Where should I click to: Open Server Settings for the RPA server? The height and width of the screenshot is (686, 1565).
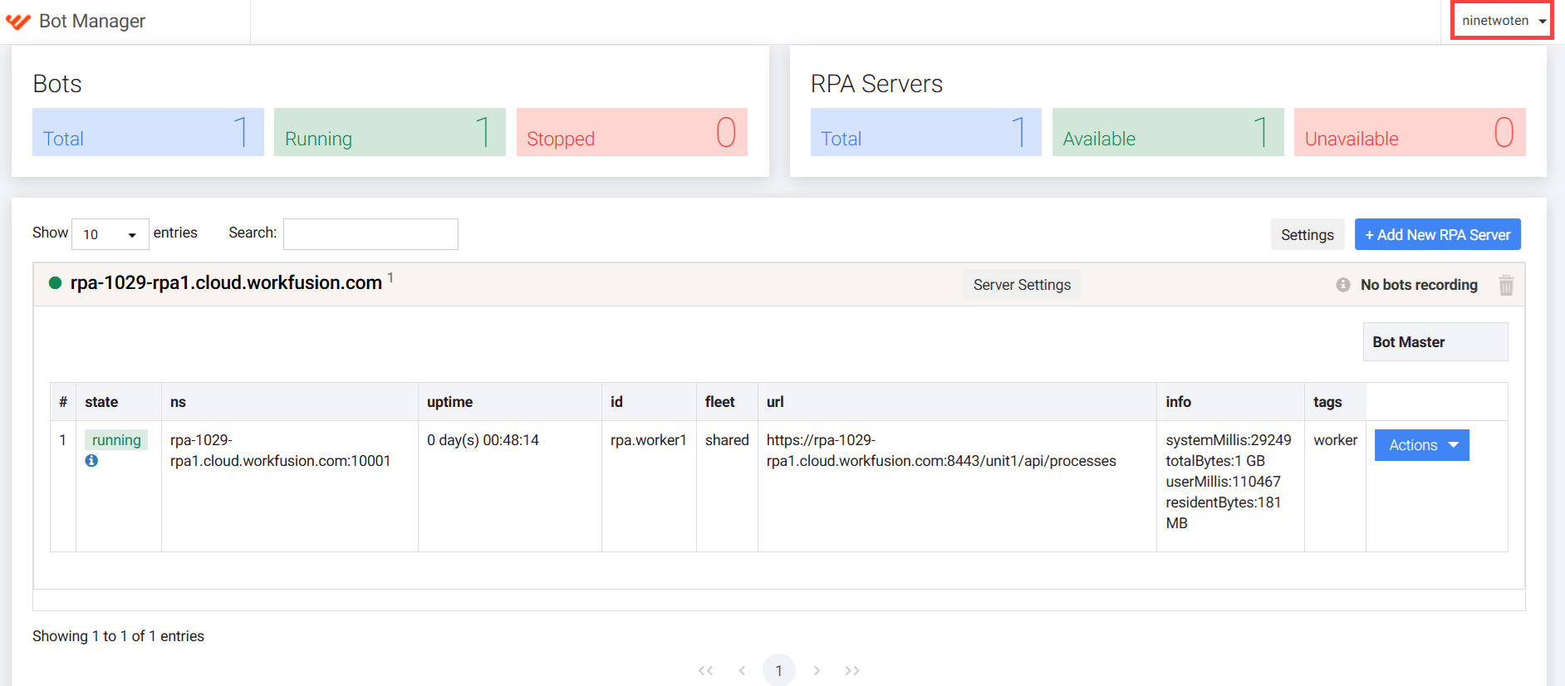1022,285
